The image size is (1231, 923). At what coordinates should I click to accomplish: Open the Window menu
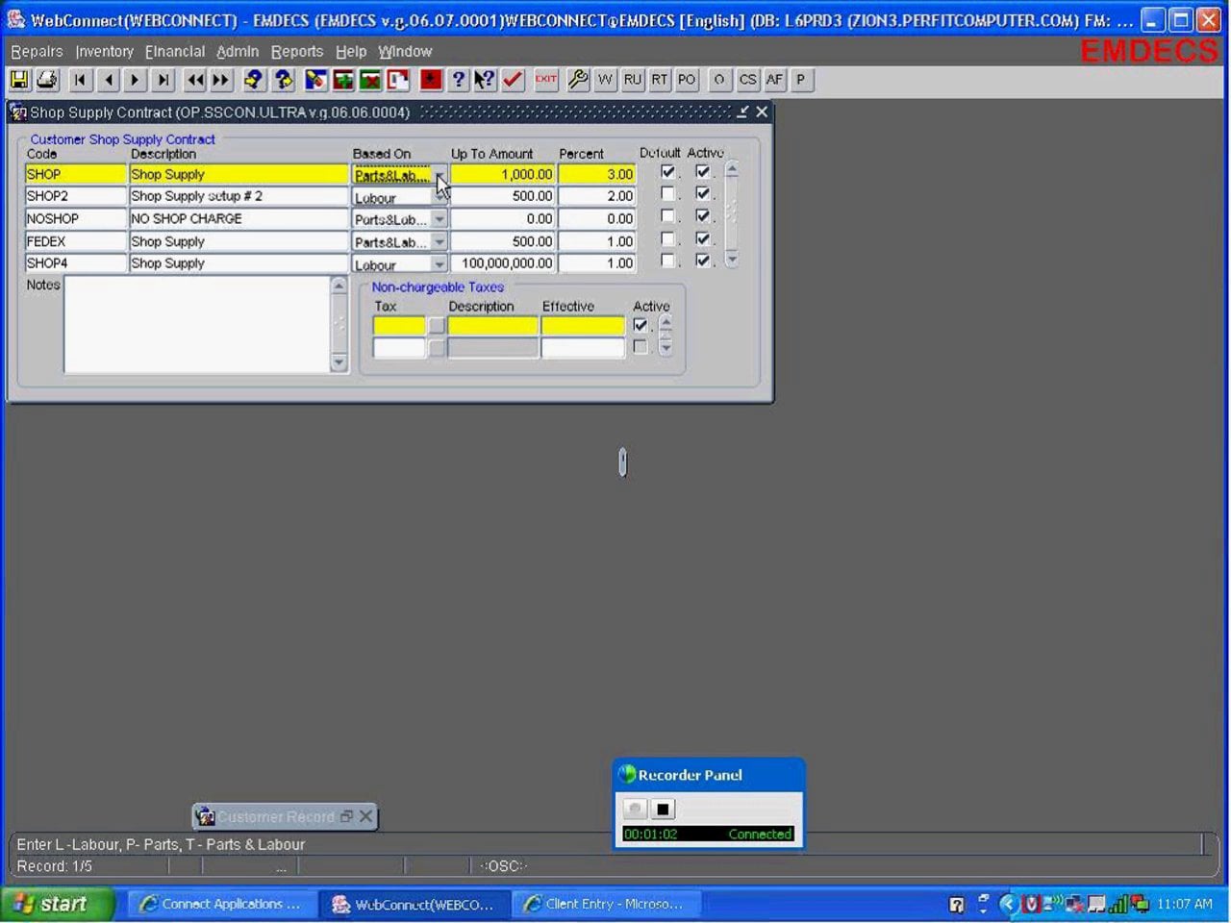point(405,51)
